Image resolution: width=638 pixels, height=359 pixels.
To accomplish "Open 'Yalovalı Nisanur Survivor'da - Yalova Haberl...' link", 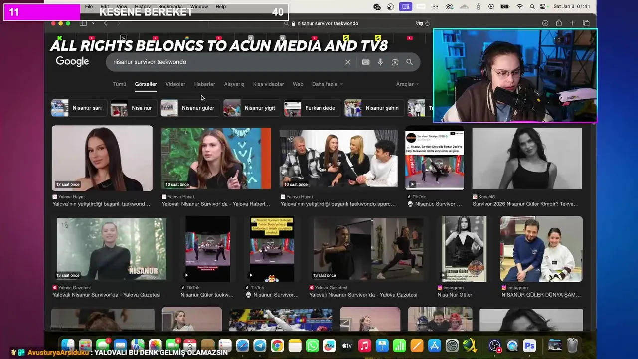I will tap(216, 204).
